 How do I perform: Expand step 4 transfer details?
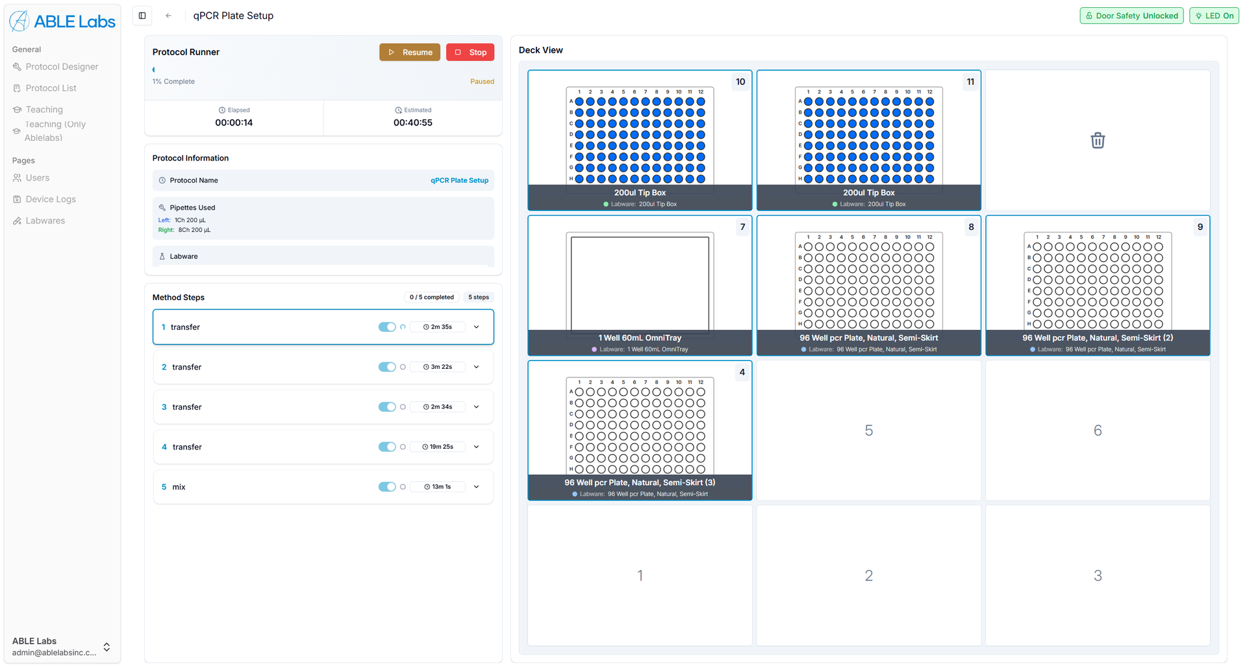(477, 447)
